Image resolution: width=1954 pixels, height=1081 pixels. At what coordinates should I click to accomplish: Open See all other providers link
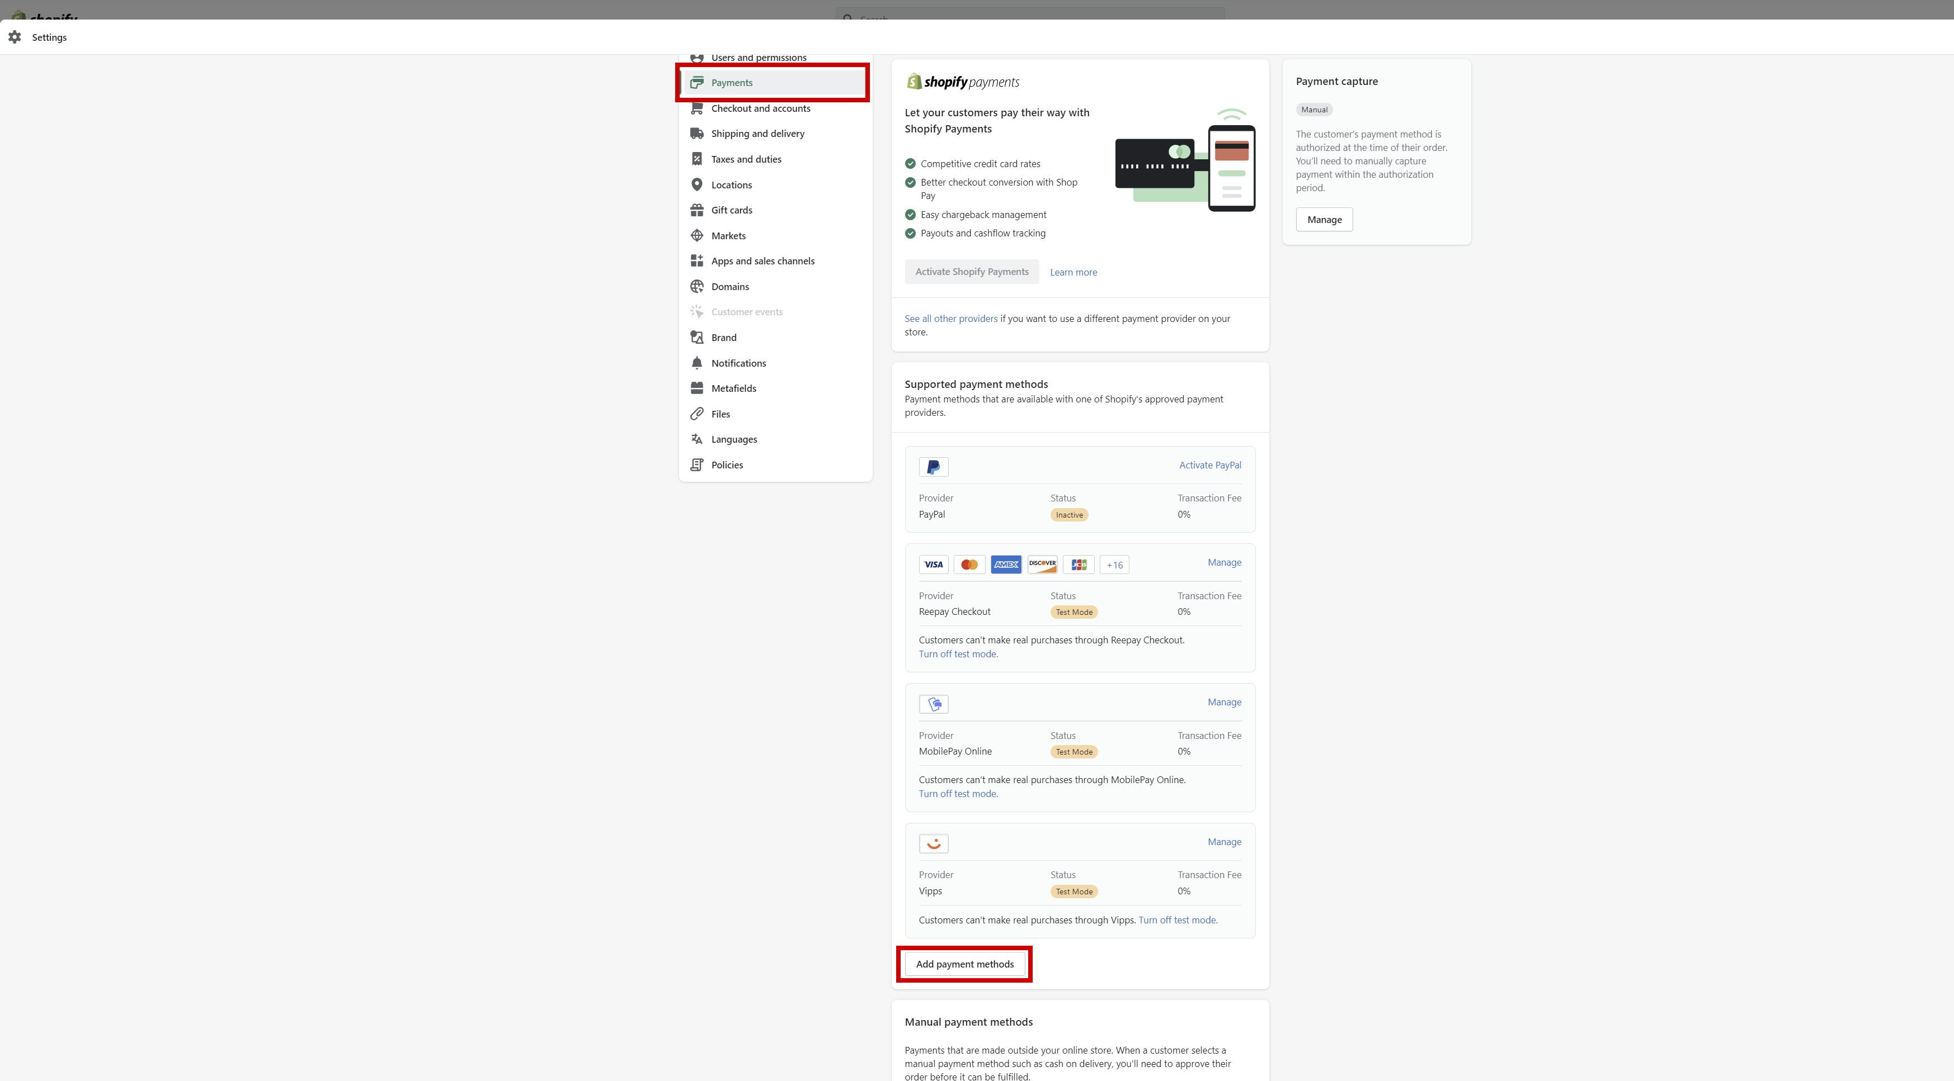[x=950, y=319]
